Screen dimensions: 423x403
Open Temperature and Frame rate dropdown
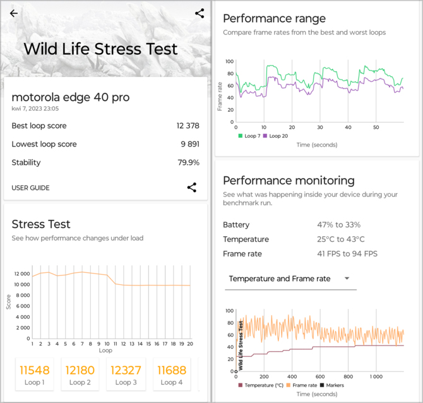click(x=290, y=279)
